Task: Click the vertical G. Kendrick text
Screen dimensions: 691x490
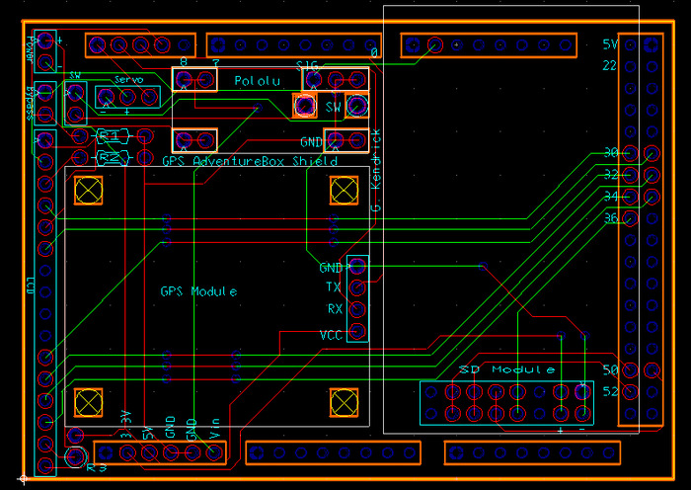Action: click(376, 170)
